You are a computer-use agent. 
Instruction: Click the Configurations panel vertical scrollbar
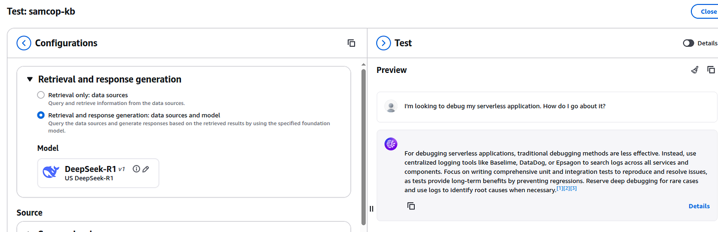(363, 146)
